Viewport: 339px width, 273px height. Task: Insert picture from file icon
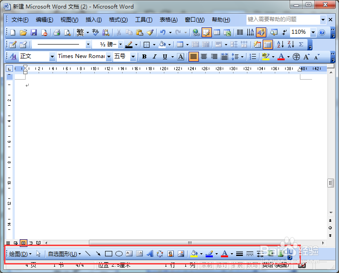pyautogui.click(x=181, y=254)
